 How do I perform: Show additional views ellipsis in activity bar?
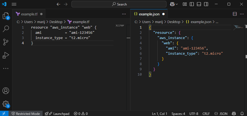click(x=6, y=68)
